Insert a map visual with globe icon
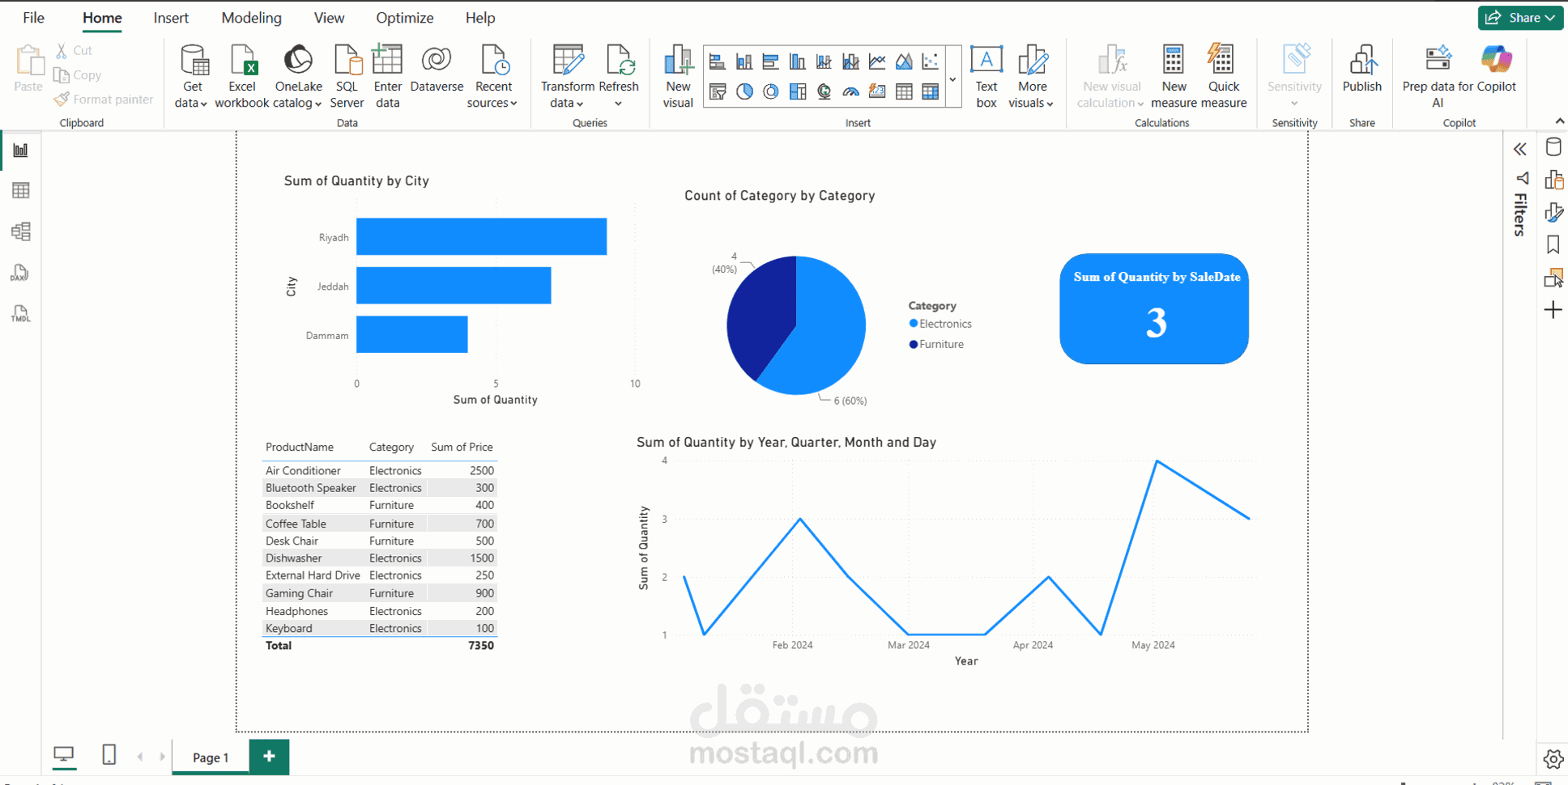This screenshot has width=1568, height=785. (x=824, y=91)
